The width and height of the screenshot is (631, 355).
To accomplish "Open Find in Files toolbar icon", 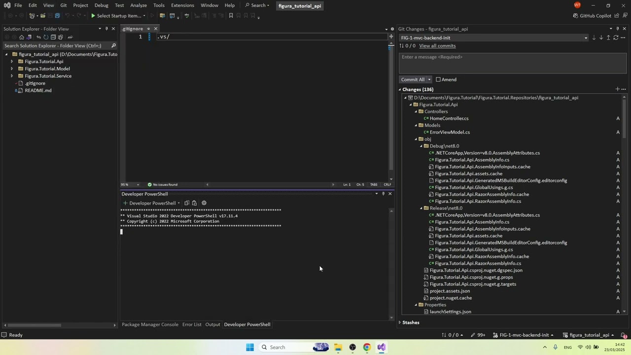I will click(162, 16).
